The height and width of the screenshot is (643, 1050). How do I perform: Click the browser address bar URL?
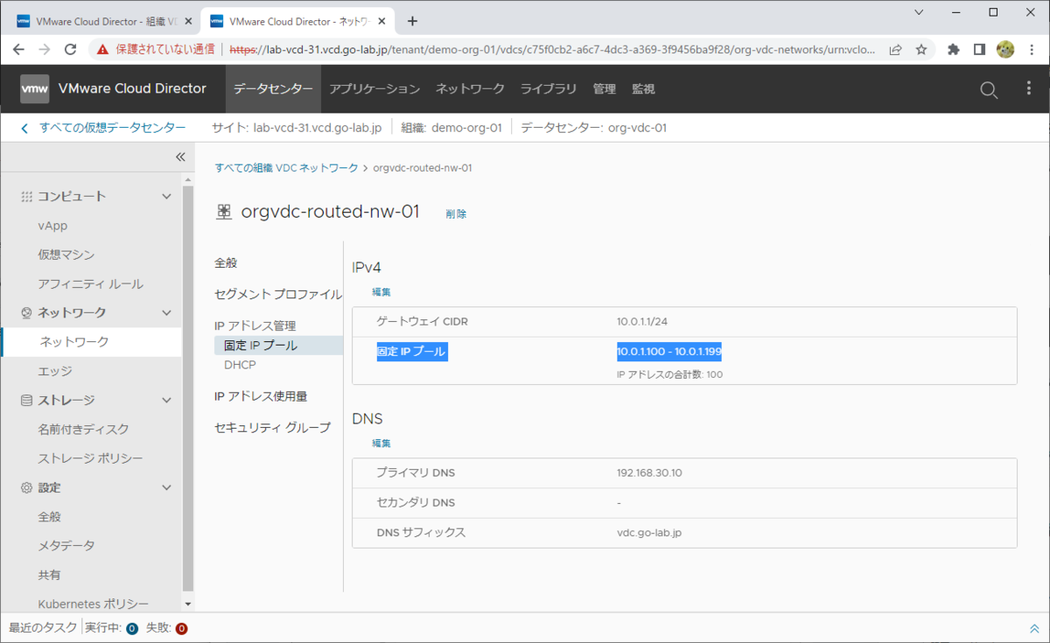click(x=552, y=50)
